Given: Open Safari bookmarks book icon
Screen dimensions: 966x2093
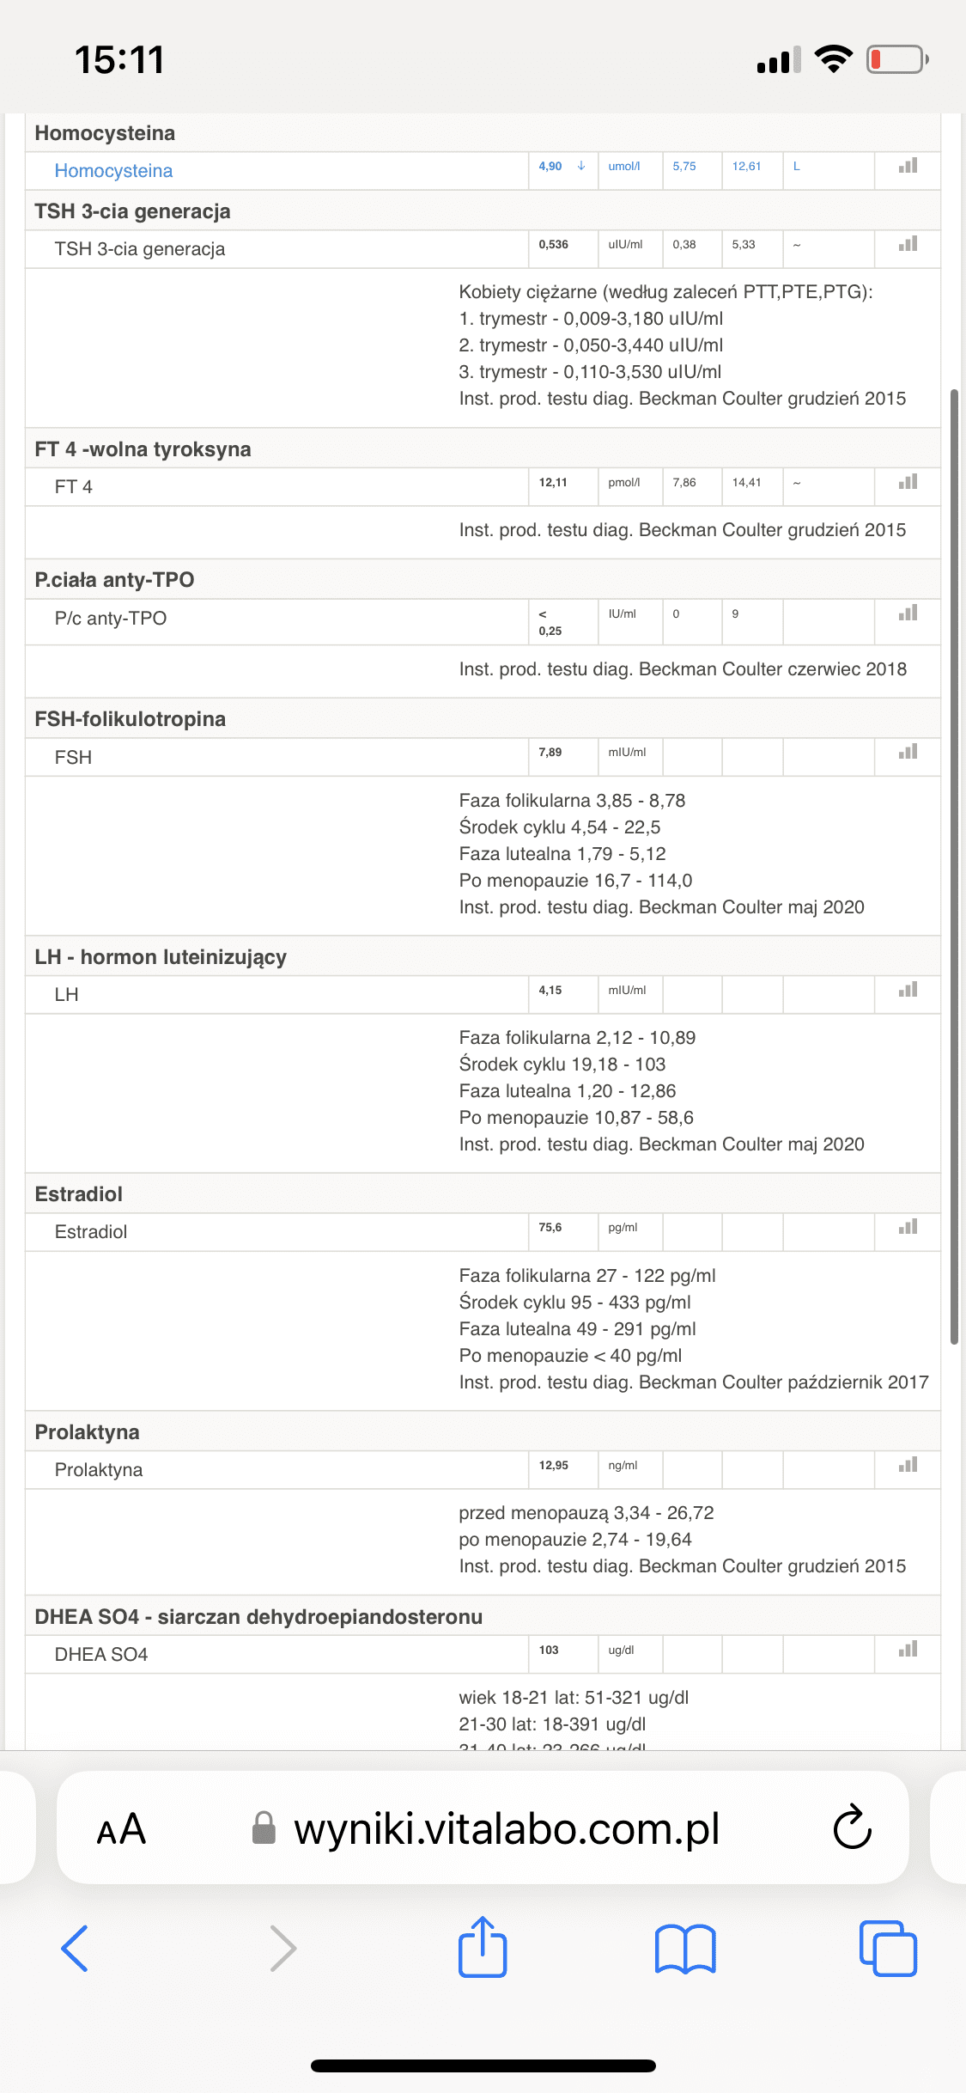Looking at the screenshot, I should (684, 1948).
